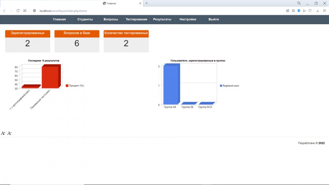Open downloads with the download arrow icon
This screenshot has height=185, width=329.
[317, 11]
